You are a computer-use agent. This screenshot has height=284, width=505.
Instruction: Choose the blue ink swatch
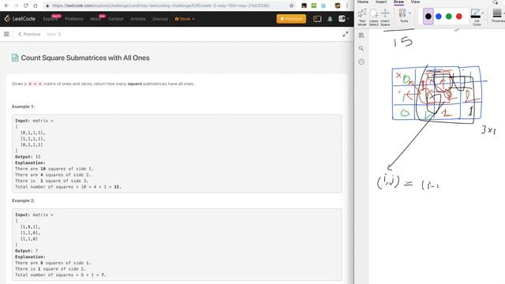point(439,16)
